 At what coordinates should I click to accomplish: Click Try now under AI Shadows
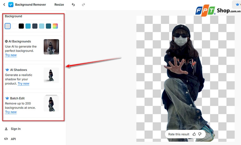coord(23,84)
